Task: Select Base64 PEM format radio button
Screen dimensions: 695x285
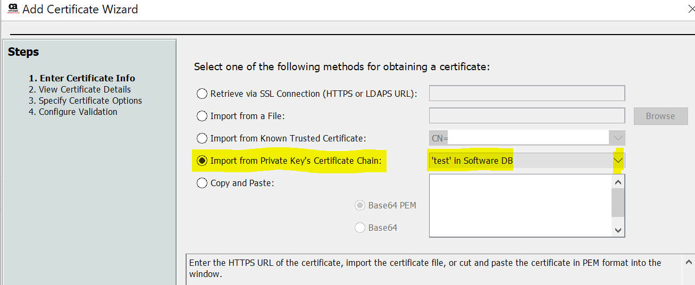Action: tap(360, 205)
